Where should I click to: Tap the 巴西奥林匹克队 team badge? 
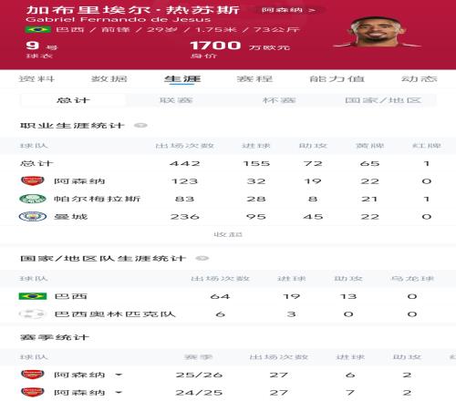click(x=33, y=314)
